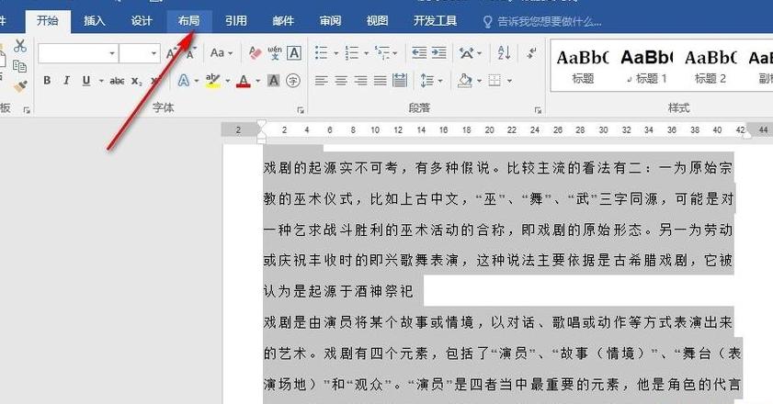Open the 邮件 tab
The height and width of the screenshot is (404, 773).
283,21
